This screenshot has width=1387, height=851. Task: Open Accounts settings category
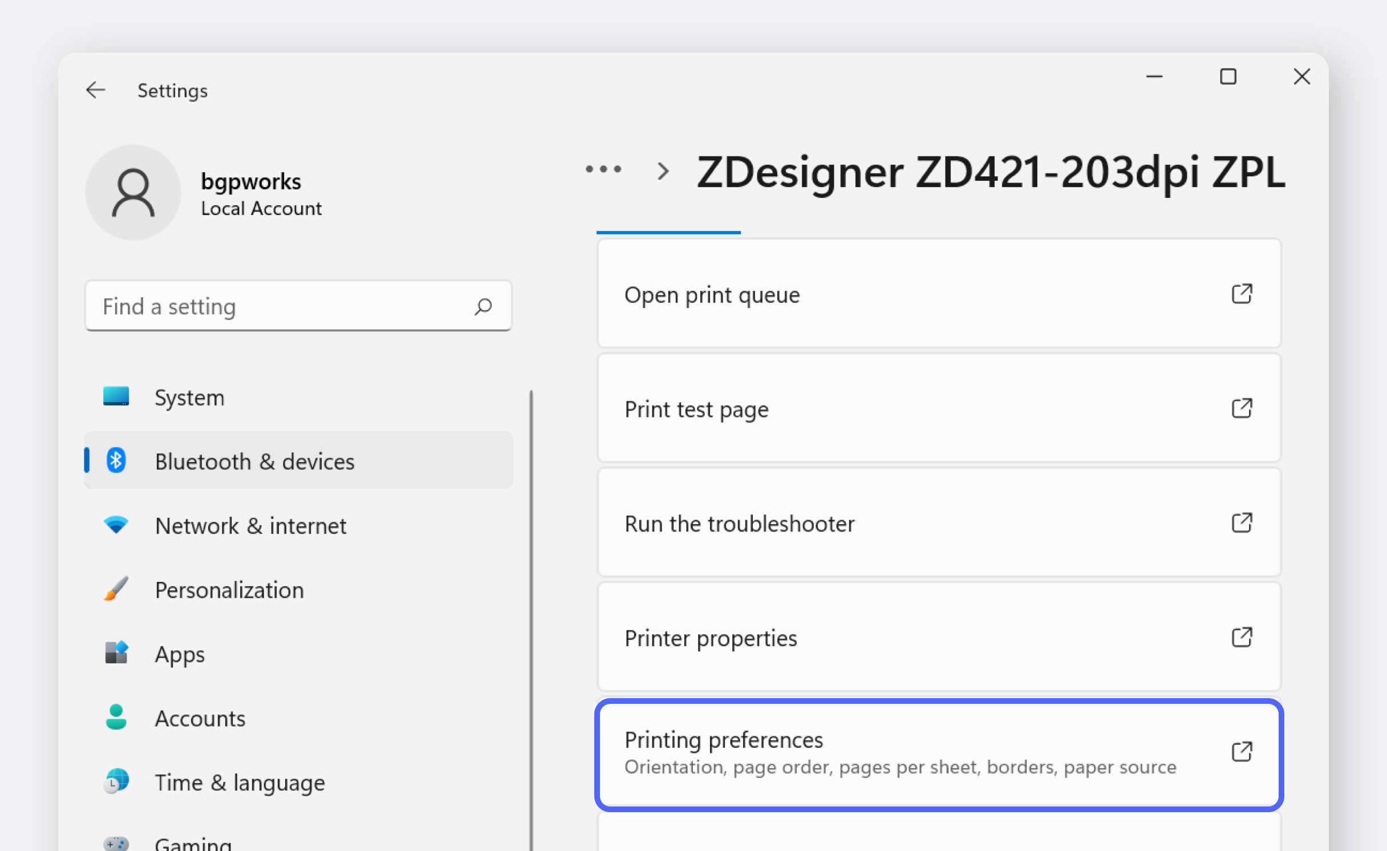(200, 718)
